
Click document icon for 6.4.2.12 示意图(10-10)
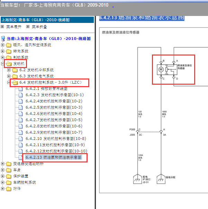tap(21, 151)
